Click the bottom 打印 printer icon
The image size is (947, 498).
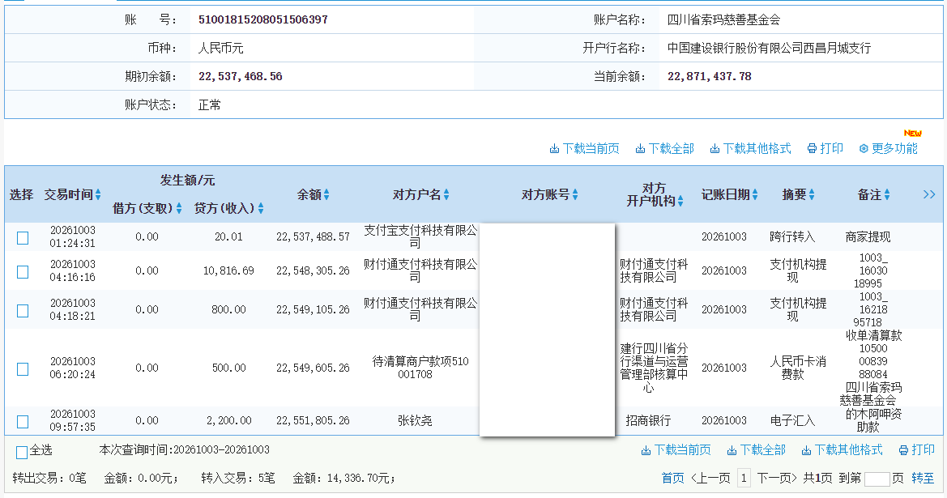point(903,449)
